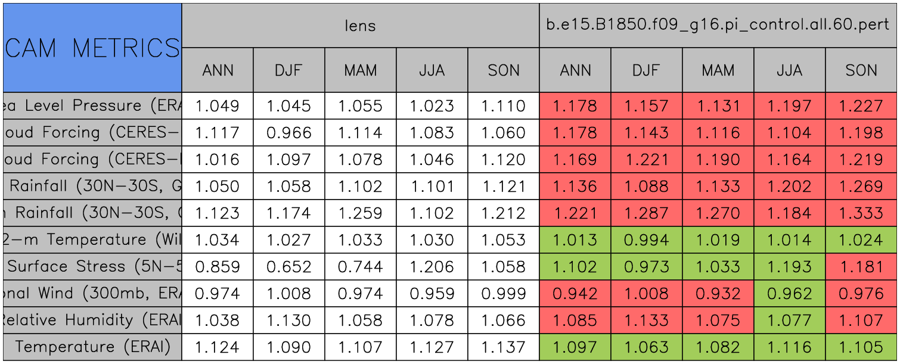Image resolution: width=900 pixels, height=364 pixels.
Task: Click the red cell with value 0.942
Action: pyautogui.click(x=575, y=294)
